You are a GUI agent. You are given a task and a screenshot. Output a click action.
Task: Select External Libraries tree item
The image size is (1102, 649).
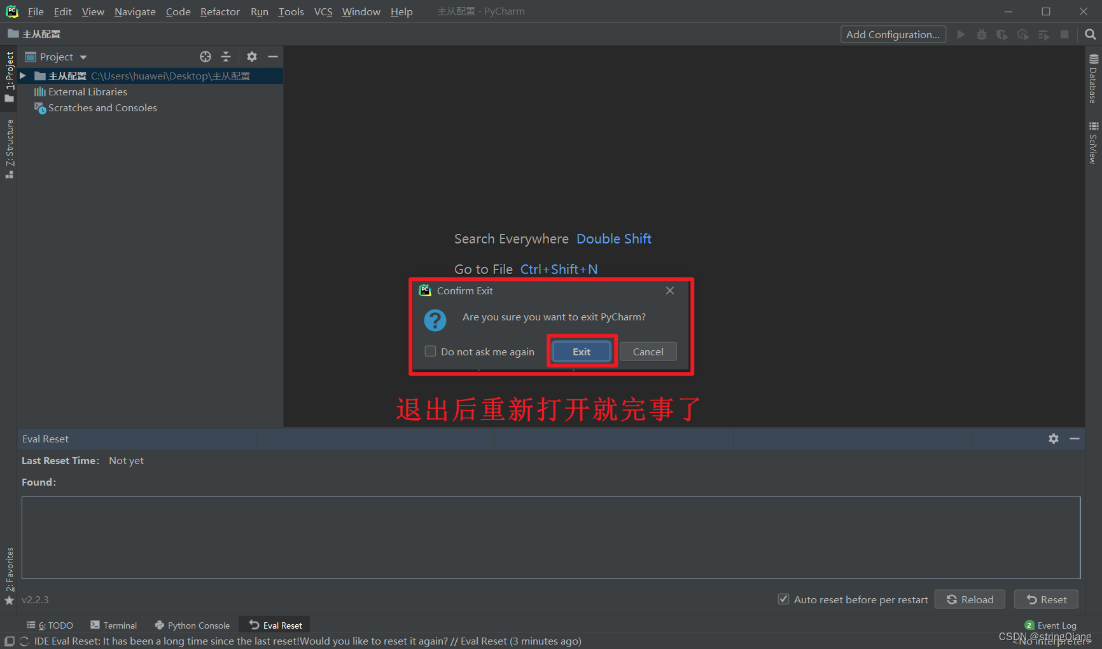(87, 92)
